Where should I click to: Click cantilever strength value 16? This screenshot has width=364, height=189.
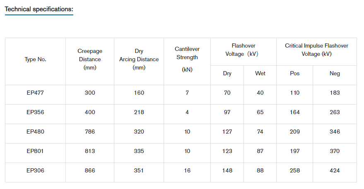(187, 170)
